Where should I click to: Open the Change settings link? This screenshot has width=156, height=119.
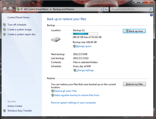[85, 70]
